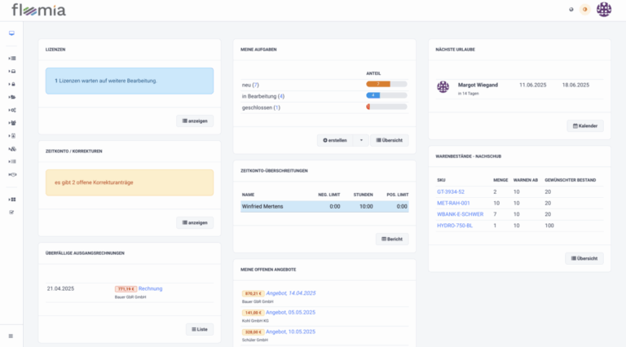Click the grid tiles icon in sidebar

[x=11, y=199]
